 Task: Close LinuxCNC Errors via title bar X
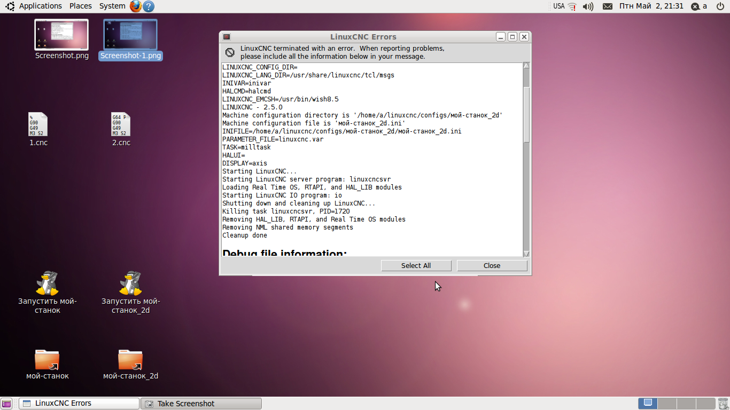524,37
